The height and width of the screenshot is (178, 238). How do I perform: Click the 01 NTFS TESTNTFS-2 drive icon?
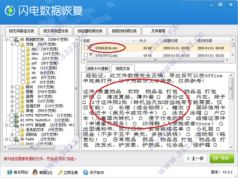point(17,116)
